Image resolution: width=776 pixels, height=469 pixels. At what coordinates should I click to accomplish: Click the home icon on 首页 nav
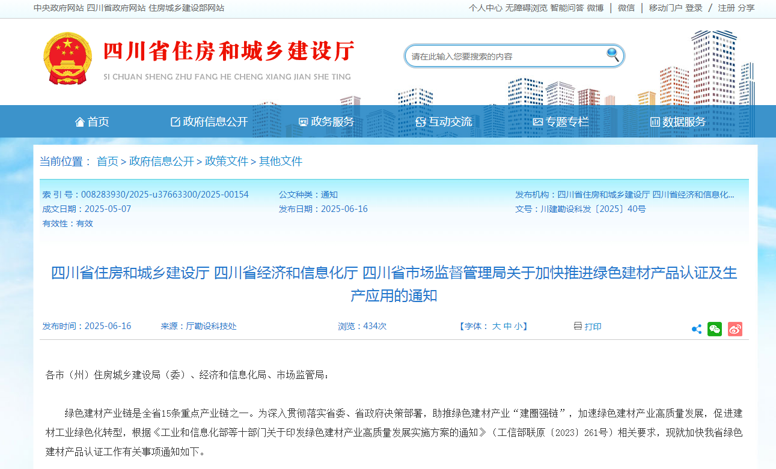80,121
